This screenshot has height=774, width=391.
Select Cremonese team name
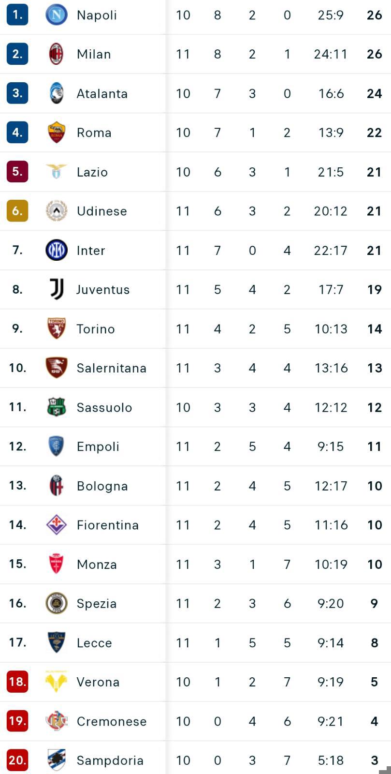[x=111, y=721]
